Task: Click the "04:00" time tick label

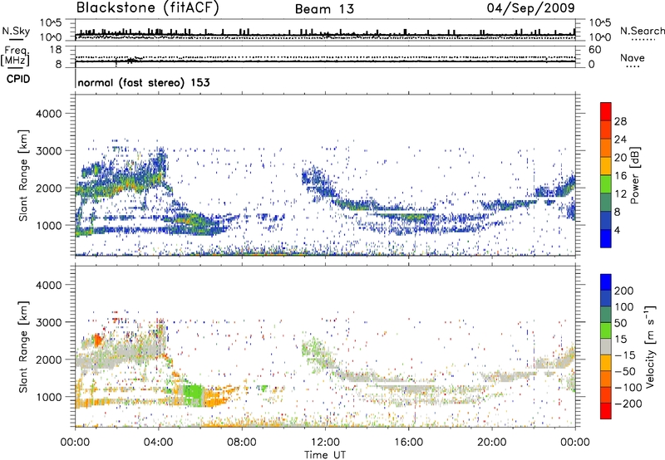Action: (158, 443)
